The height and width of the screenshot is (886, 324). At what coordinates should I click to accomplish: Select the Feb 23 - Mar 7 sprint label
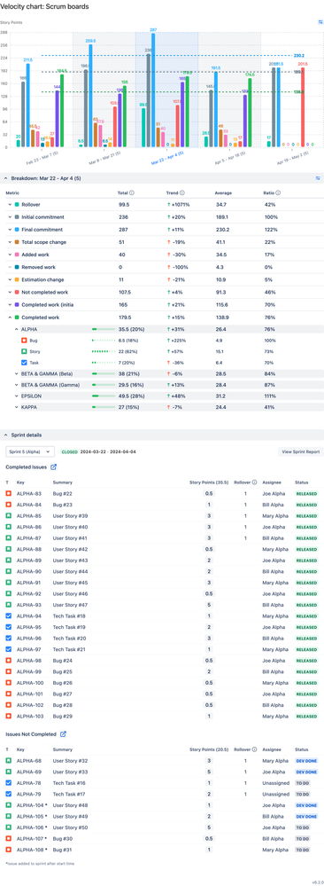point(42,158)
